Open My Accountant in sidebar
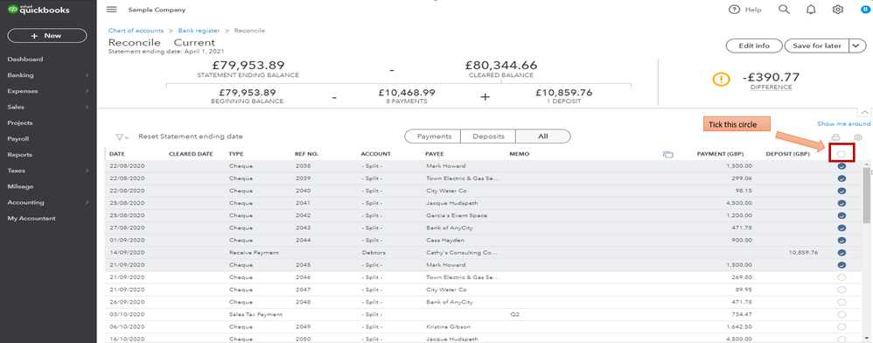 31,219
